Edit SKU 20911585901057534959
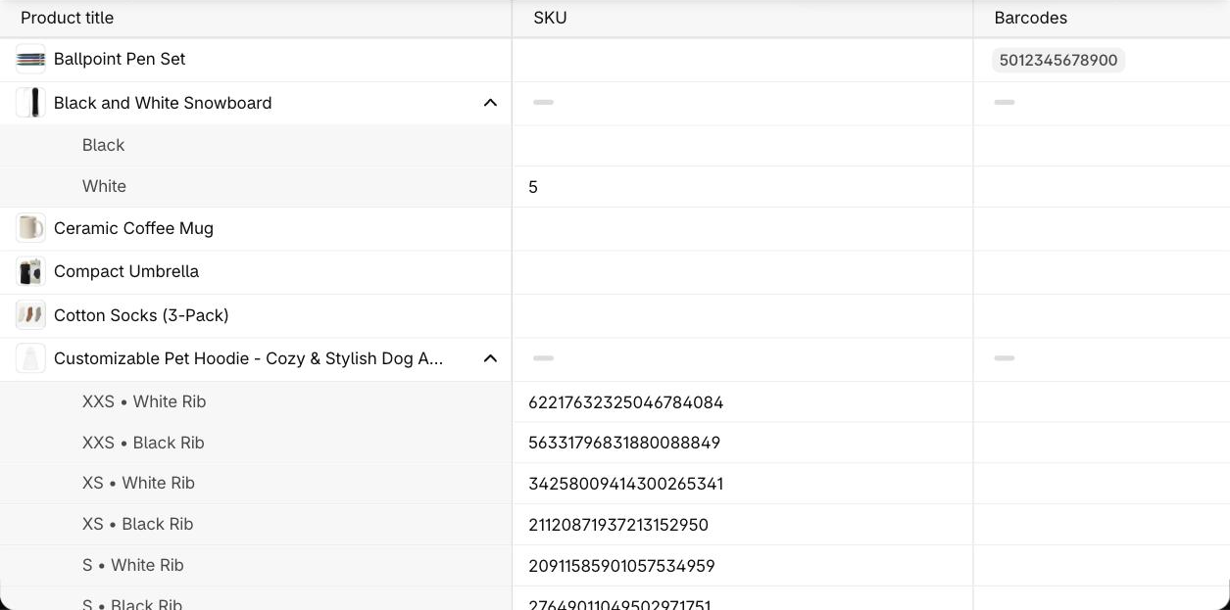Image resolution: width=1230 pixels, height=610 pixels. coord(743,565)
